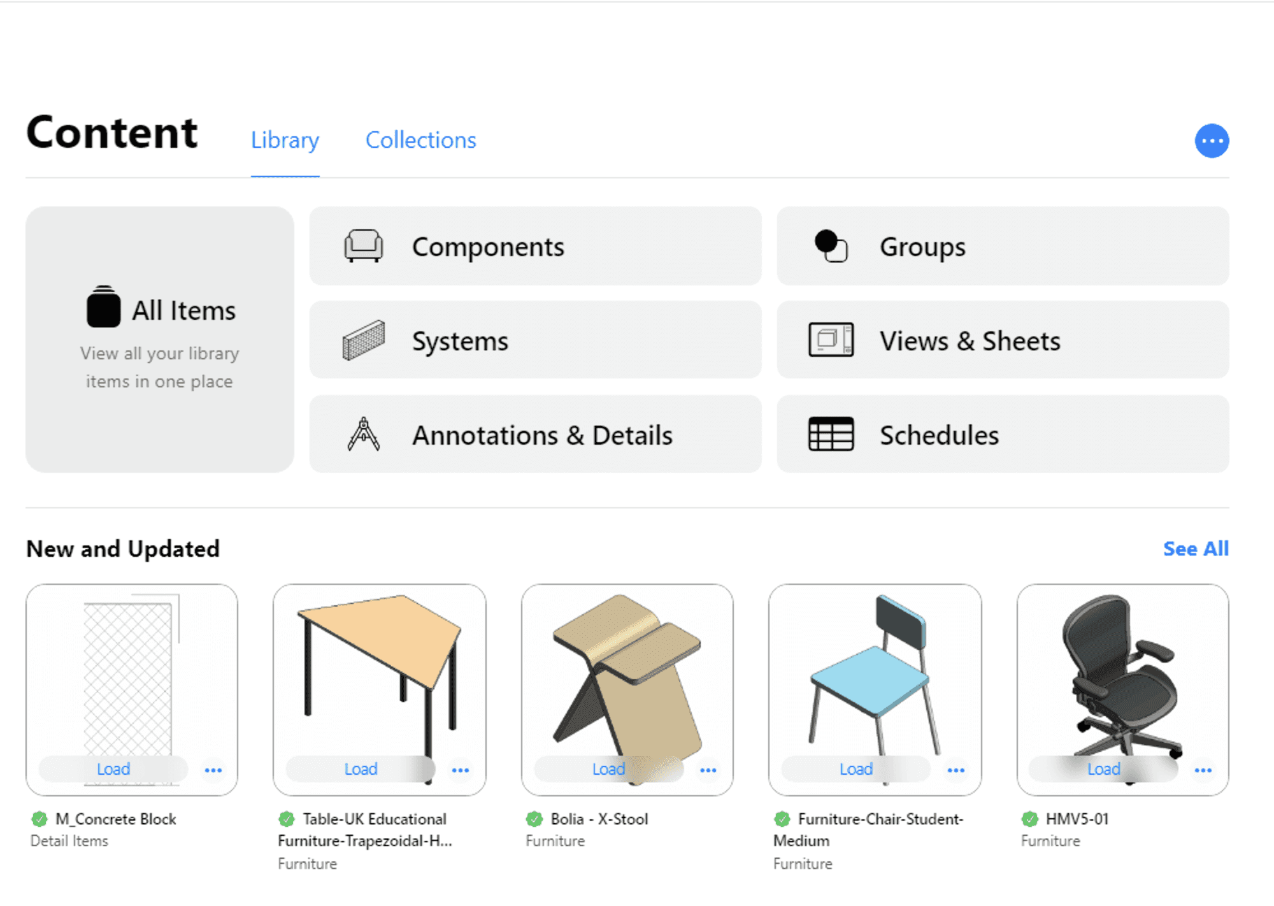1274x906 pixels.
Task: Load the Trapezoidal Table family
Action: pos(361,770)
